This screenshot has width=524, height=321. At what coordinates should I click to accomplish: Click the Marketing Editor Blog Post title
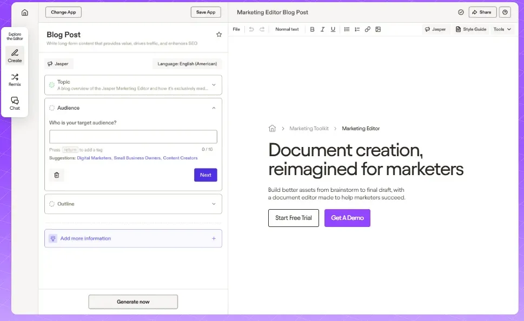273,12
